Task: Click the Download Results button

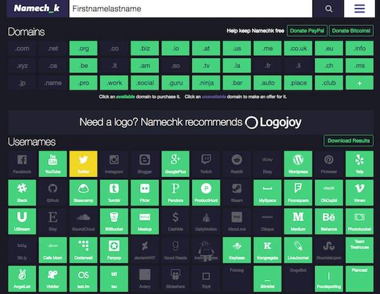Action: tap(348, 140)
